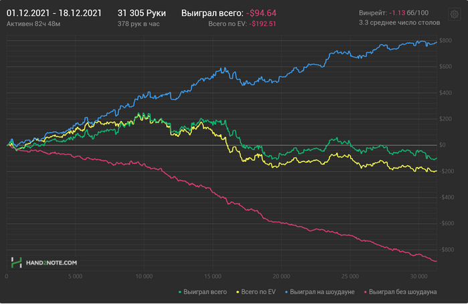Click the -$200 y-axis label
Viewport: 468px width, 304px height.
click(447, 171)
